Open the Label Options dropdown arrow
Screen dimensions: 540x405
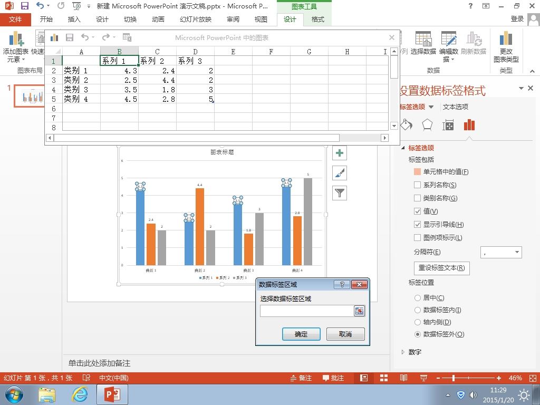click(431, 107)
